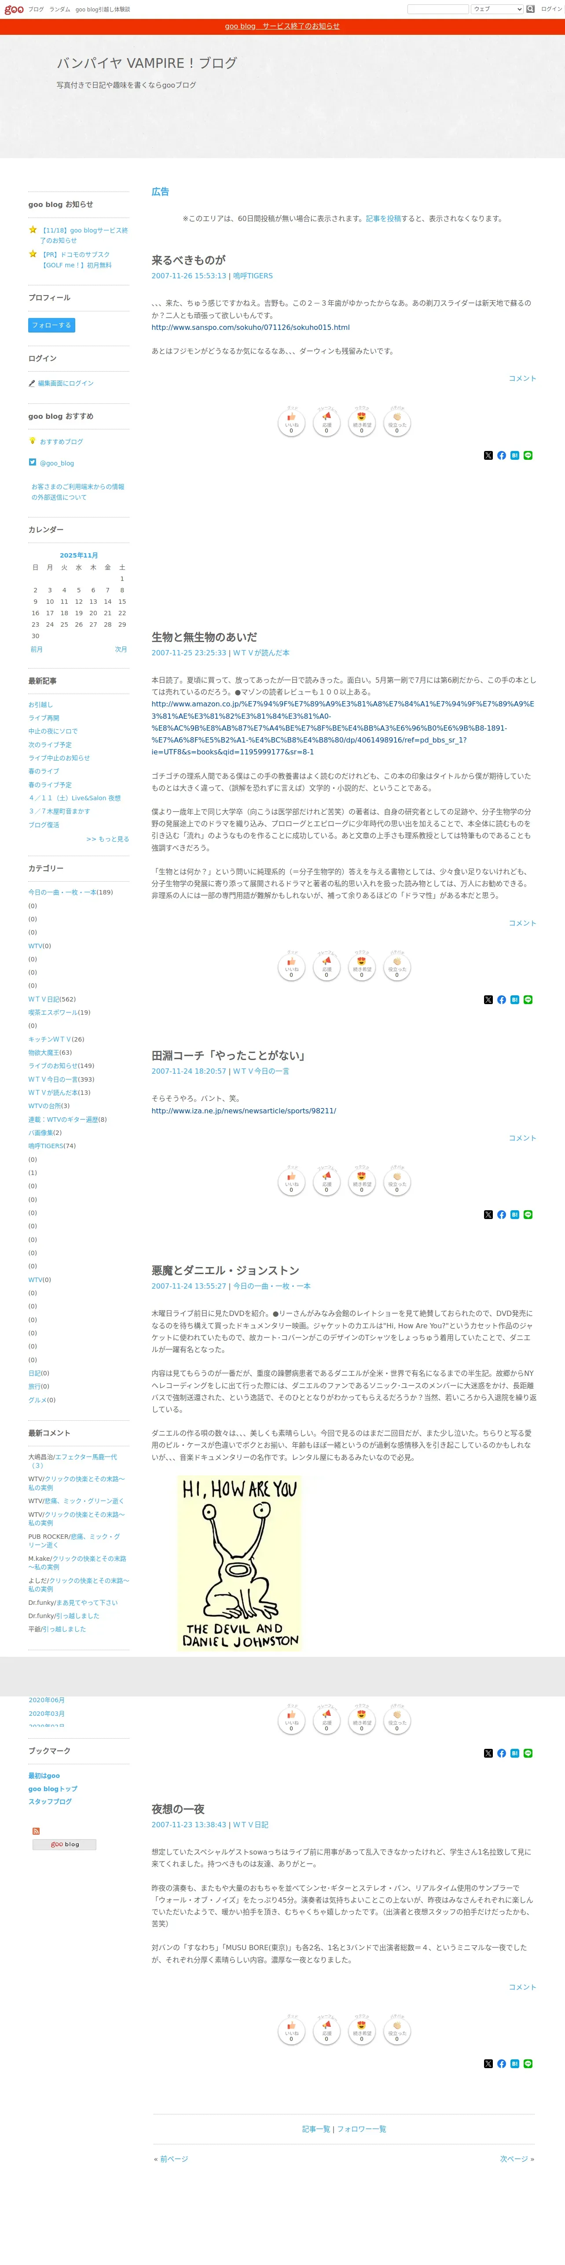The image size is (565, 2265).
Task: Click 編集画面にログイン with pencil icon
Action: click(66, 383)
